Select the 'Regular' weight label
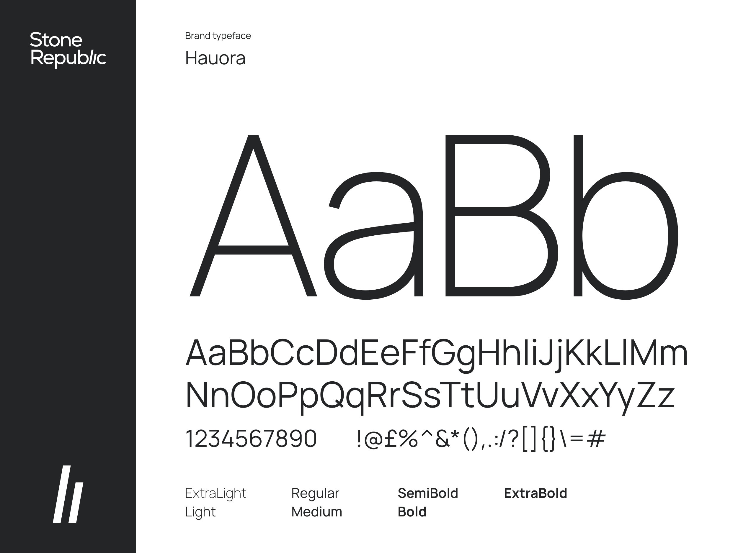This screenshot has height=553, width=738. (x=315, y=493)
